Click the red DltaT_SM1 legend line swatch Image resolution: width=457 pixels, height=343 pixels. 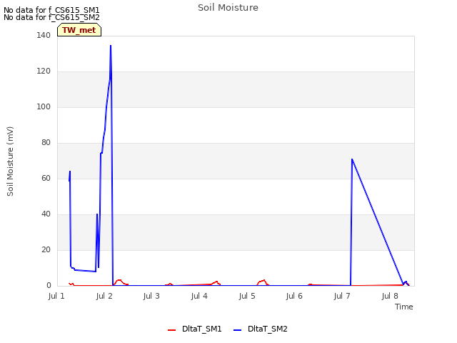tap(171, 330)
